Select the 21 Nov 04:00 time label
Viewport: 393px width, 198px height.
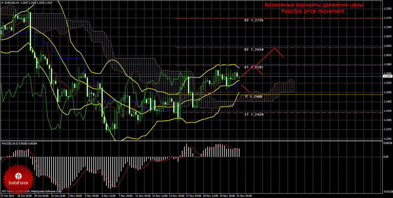(244, 196)
